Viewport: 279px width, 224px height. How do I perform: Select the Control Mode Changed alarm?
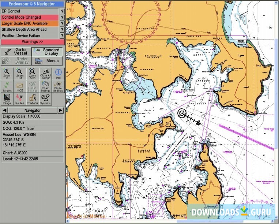30,17
